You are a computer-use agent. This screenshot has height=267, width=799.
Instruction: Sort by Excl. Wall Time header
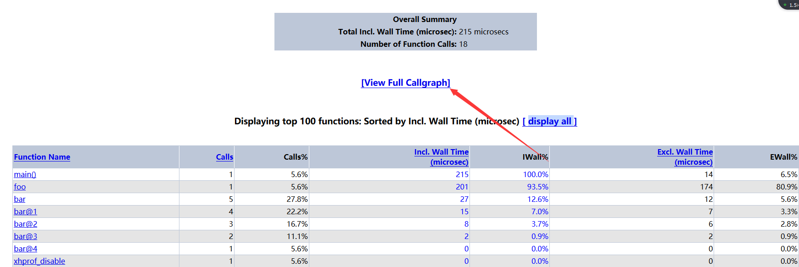click(685, 157)
